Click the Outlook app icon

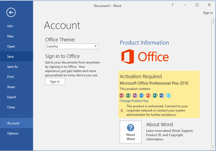coord(142,95)
